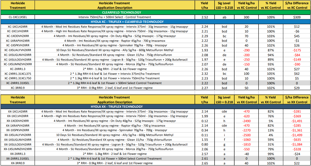Image resolution: width=311 pixels, height=166 pixels.
Task: Select the 'i' significance level cell
Action: tap(224, 135)
